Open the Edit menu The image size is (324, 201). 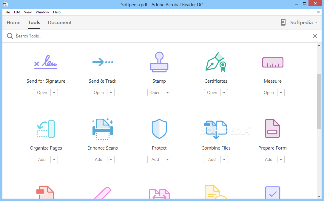pos(17,12)
